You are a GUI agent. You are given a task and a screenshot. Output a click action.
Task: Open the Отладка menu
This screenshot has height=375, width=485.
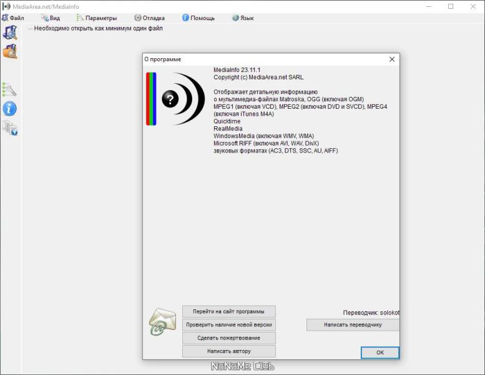coord(149,18)
